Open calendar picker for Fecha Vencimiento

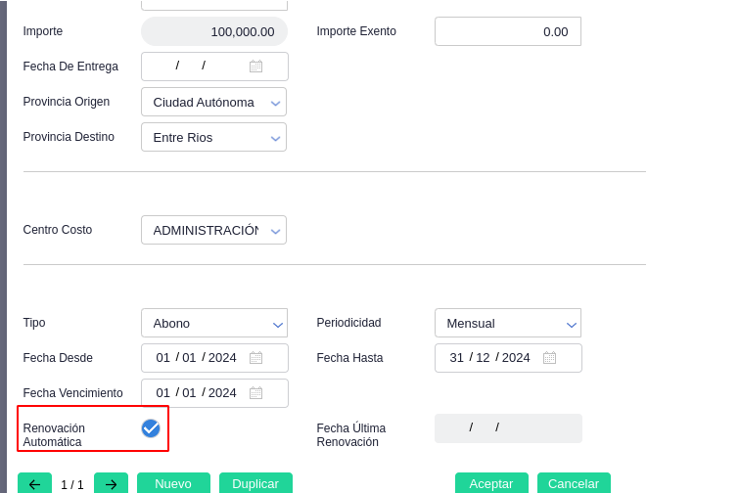pos(255,393)
